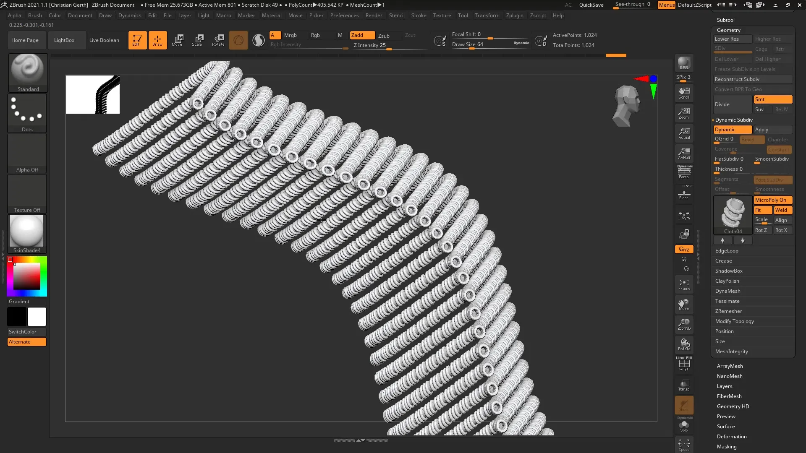Open the Render menu
Image resolution: width=806 pixels, height=453 pixels.
[374, 16]
